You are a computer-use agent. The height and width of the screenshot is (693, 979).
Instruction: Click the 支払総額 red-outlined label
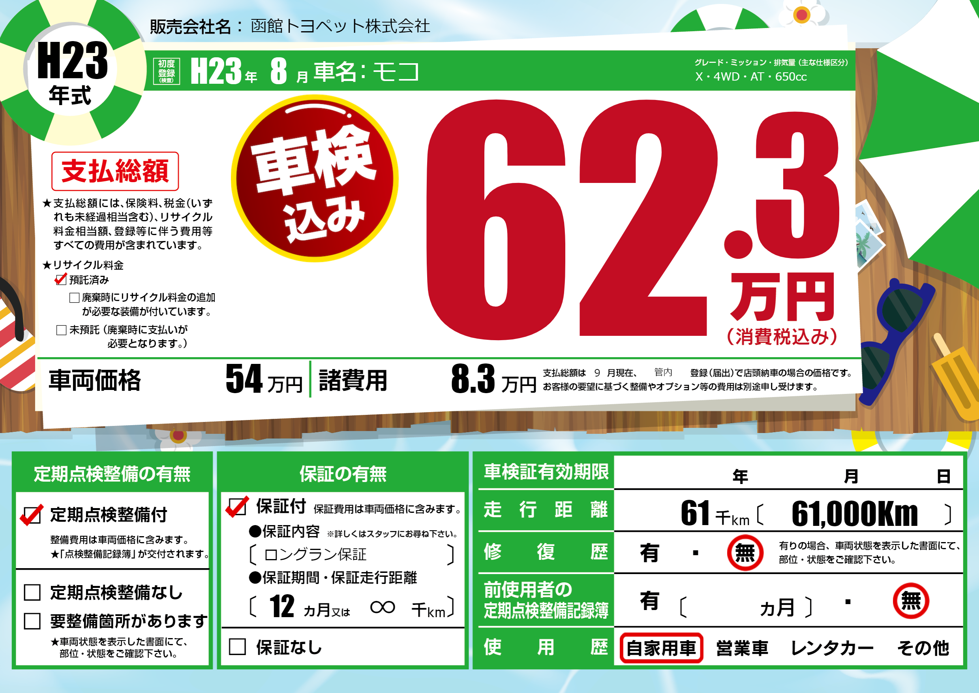tap(115, 171)
